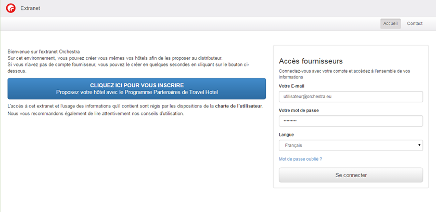The width and height of the screenshot is (436, 212).
Task: Click the Votre mot de passe label
Action: coord(299,110)
